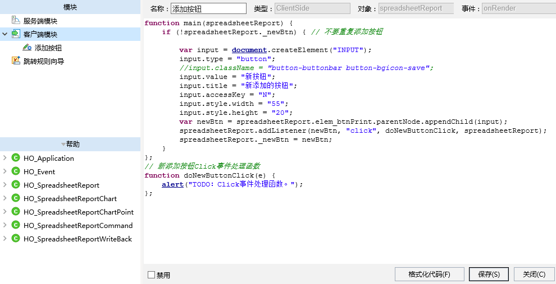Click the HO_SpreadsheetReportCommand class icon
556x284 pixels.
pos(16,225)
